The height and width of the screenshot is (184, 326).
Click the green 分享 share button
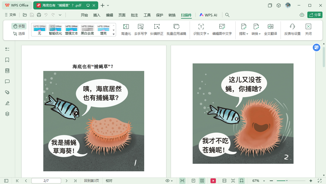(315, 15)
